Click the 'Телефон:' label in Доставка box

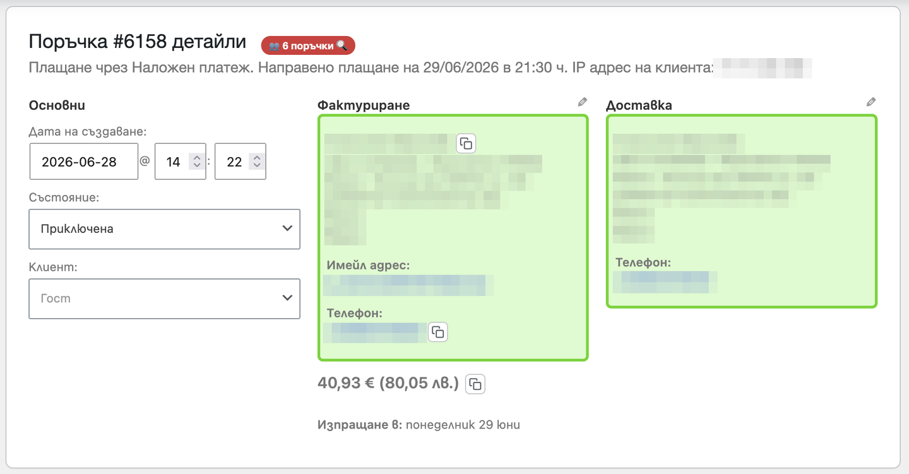click(643, 262)
